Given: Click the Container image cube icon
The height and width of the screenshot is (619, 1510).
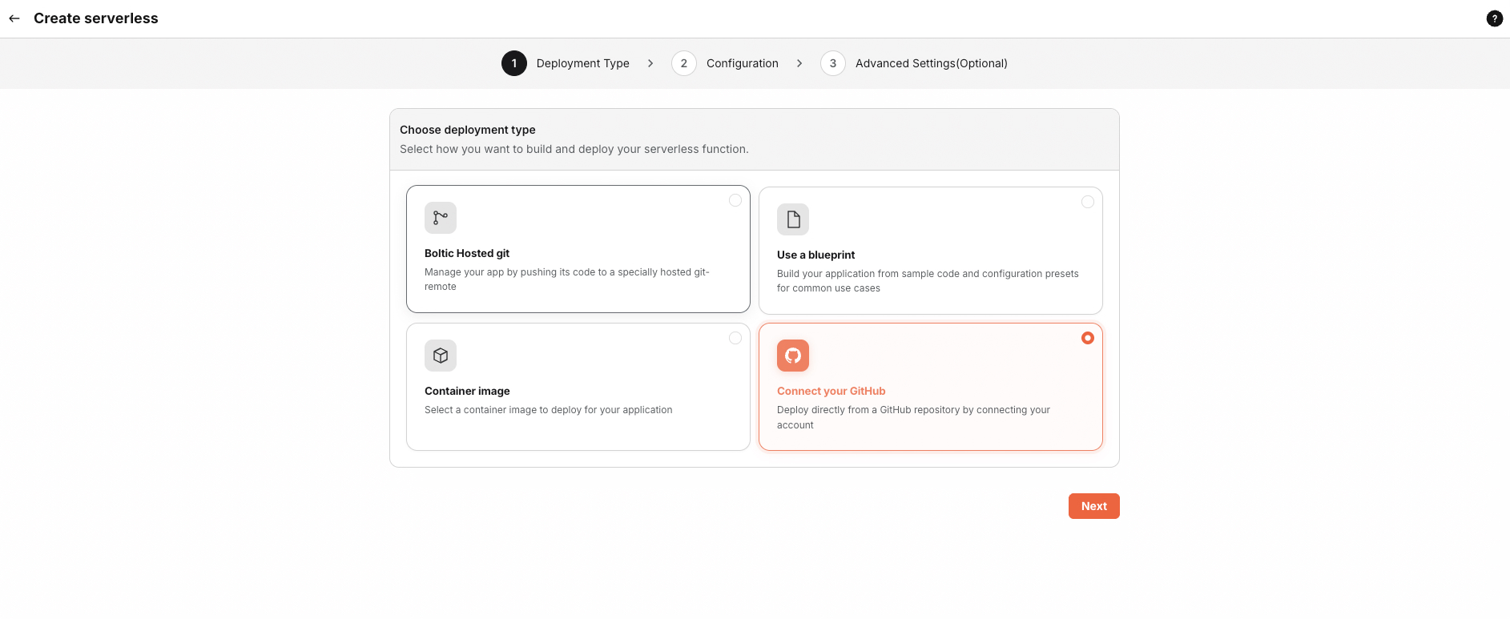Looking at the screenshot, I should coord(441,356).
